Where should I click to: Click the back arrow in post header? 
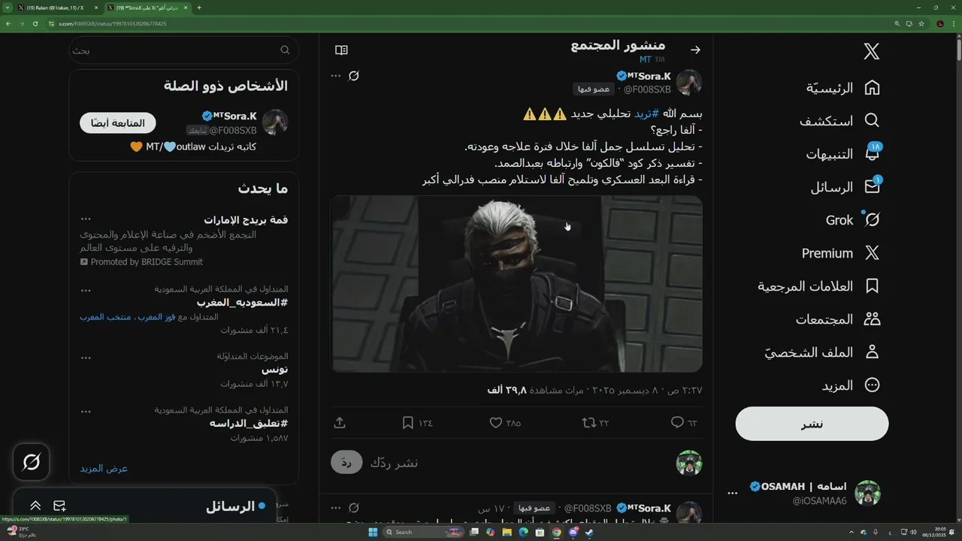click(695, 50)
